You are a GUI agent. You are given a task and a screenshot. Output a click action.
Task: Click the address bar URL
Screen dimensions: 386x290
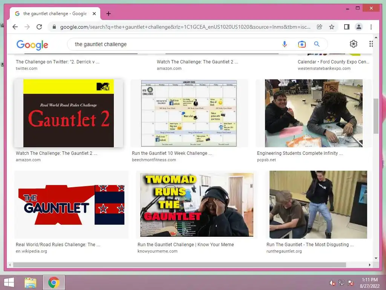(185, 27)
